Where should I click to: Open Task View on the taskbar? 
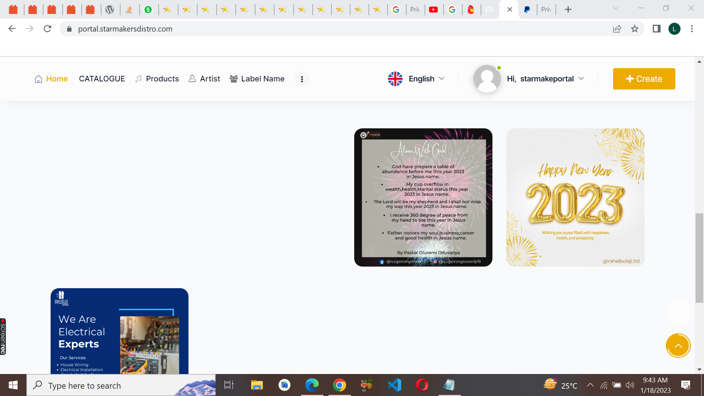click(x=229, y=385)
